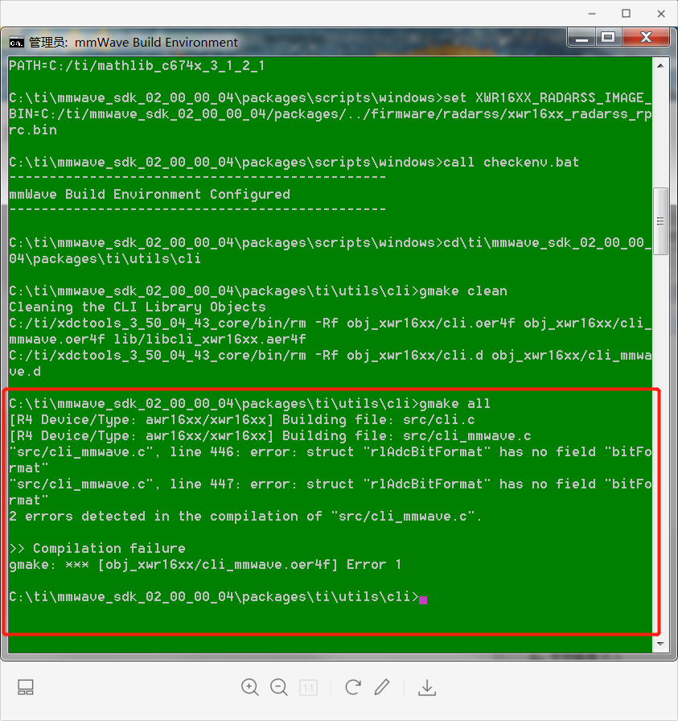Maximize the mmWave Build Environment console window
Image resolution: width=678 pixels, height=721 pixels.
[609, 38]
